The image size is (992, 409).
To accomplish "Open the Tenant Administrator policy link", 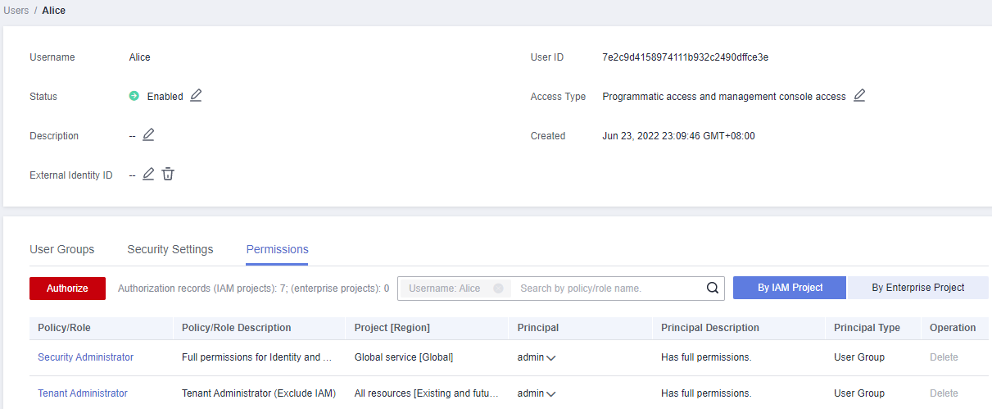I will coord(83,393).
